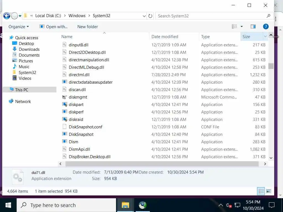Image resolution: width=283 pixels, height=212 pixels.
Task: Select the diskmgmt console icon
Action: coord(64,97)
